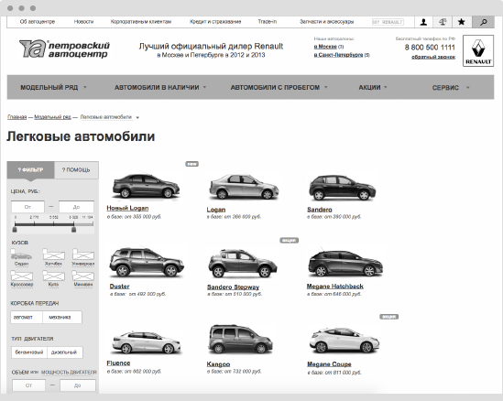Click price slider minimum handle
503x401 pixels.
point(15,230)
